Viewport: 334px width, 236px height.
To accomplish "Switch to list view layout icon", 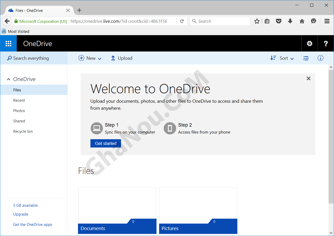I will pyautogui.click(x=306, y=58).
